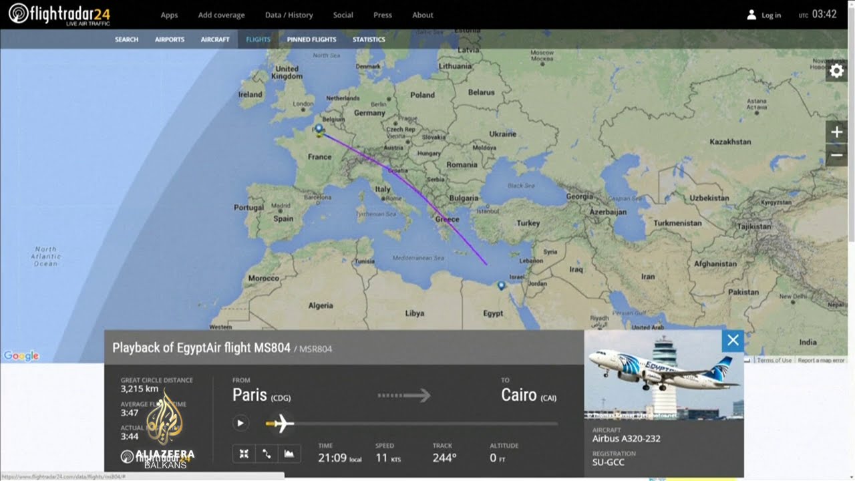The height and width of the screenshot is (481, 855).
Task: Click the playback progress track
Action: pos(411,424)
